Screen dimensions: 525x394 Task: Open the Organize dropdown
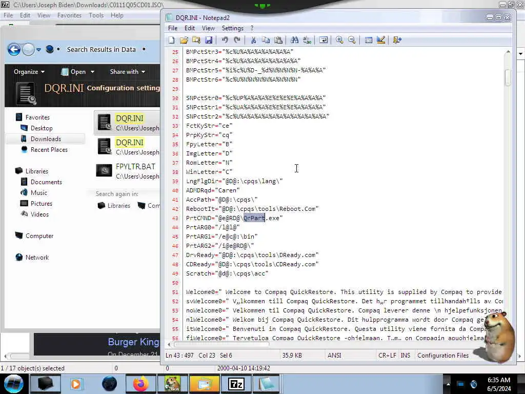pyautogui.click(x=29, y=72)
